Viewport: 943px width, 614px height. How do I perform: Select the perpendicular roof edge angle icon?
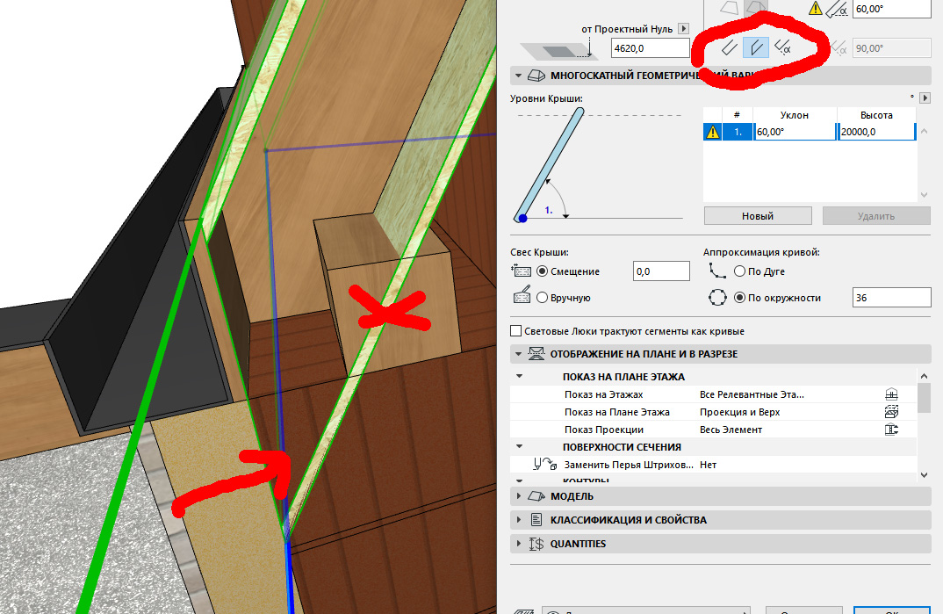tap(730, 47)
